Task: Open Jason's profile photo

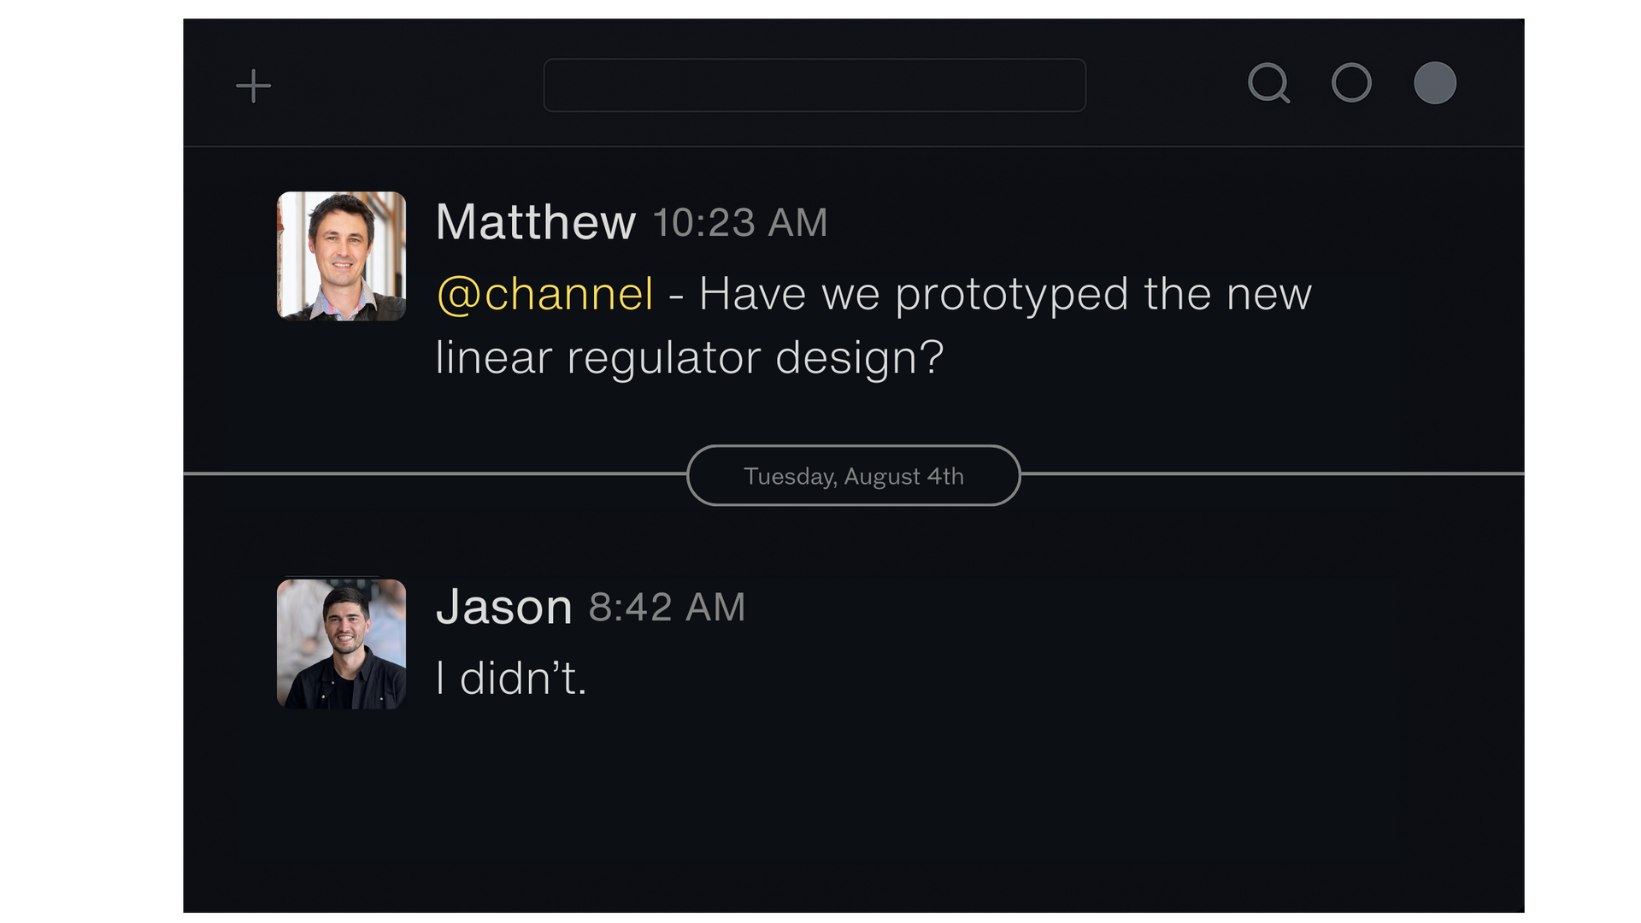Action: (341, 644)
